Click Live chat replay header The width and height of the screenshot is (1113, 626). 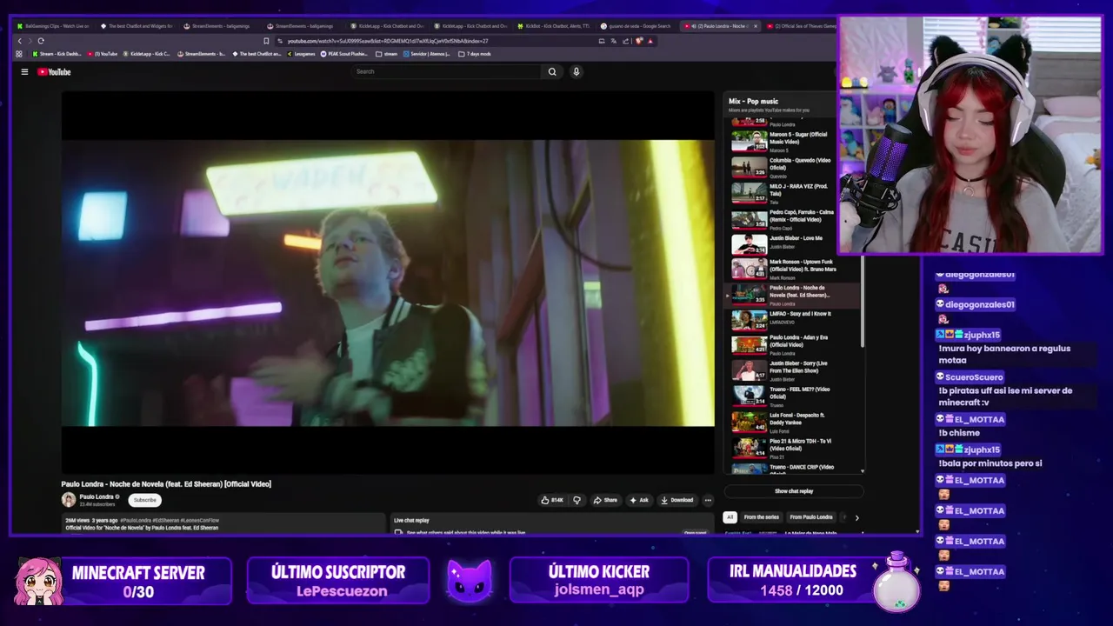(x=411, y=521)
